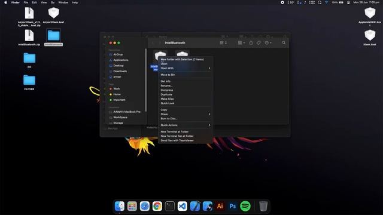Launch Safari from the Dock
The width and height of the screenshot is (383, 215).
tap(145, 206)
